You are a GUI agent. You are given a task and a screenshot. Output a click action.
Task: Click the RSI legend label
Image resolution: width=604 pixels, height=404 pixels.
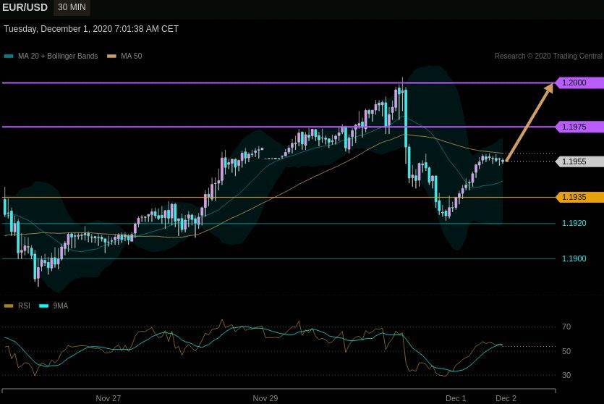tap(24, 306)
